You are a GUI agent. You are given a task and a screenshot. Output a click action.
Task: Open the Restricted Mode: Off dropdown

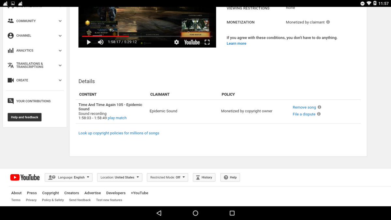[x=167, y=177]
